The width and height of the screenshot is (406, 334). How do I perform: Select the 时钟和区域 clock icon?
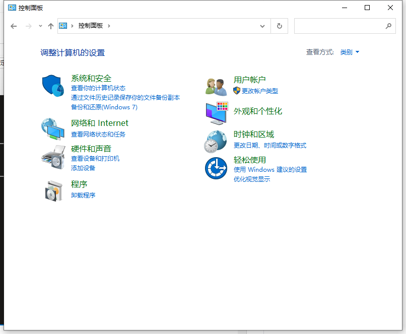click(x=216, y=141)
